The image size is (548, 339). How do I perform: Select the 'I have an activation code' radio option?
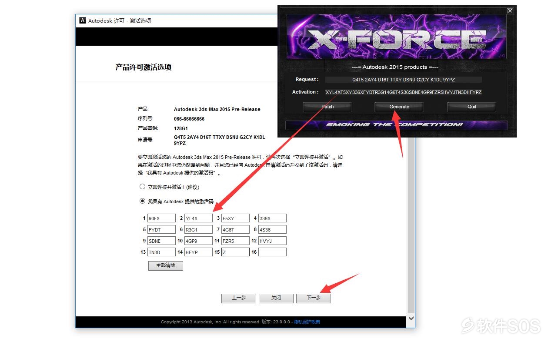[x=142, y=201]
